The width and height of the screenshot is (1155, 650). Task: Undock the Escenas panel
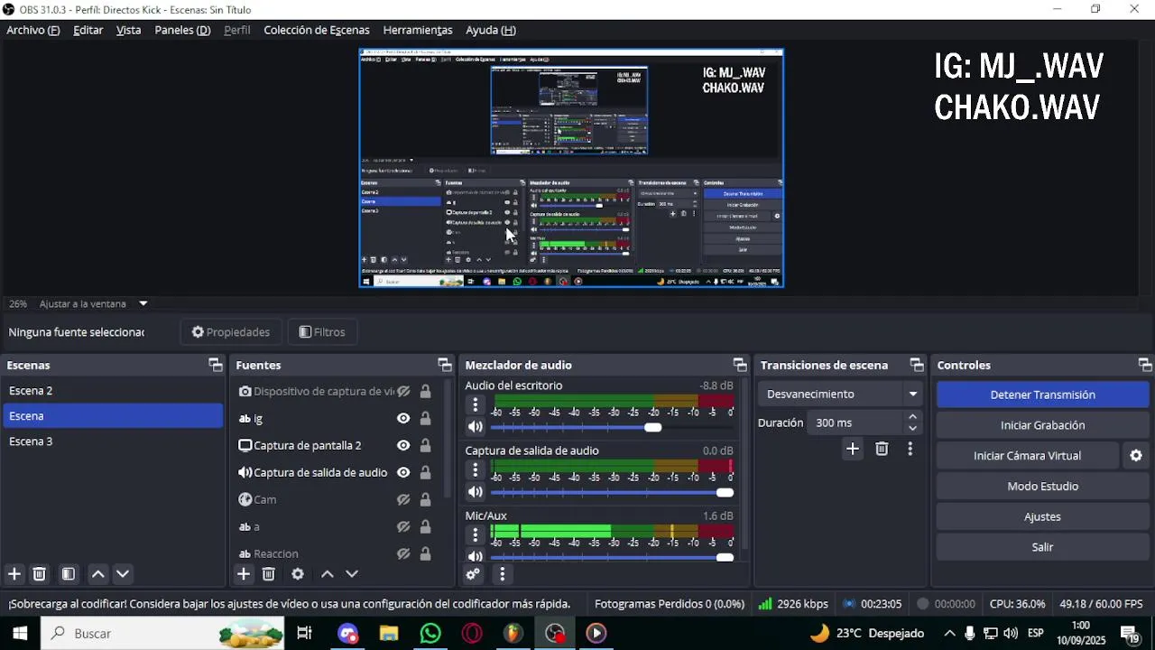[215, 365]
